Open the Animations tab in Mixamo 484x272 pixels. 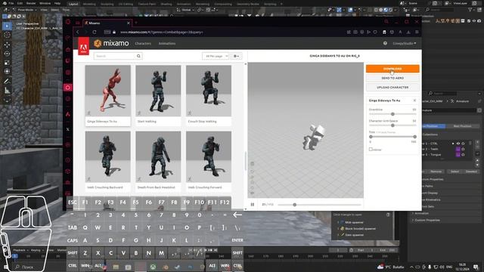pyautogui.click(x=167, y=44)
